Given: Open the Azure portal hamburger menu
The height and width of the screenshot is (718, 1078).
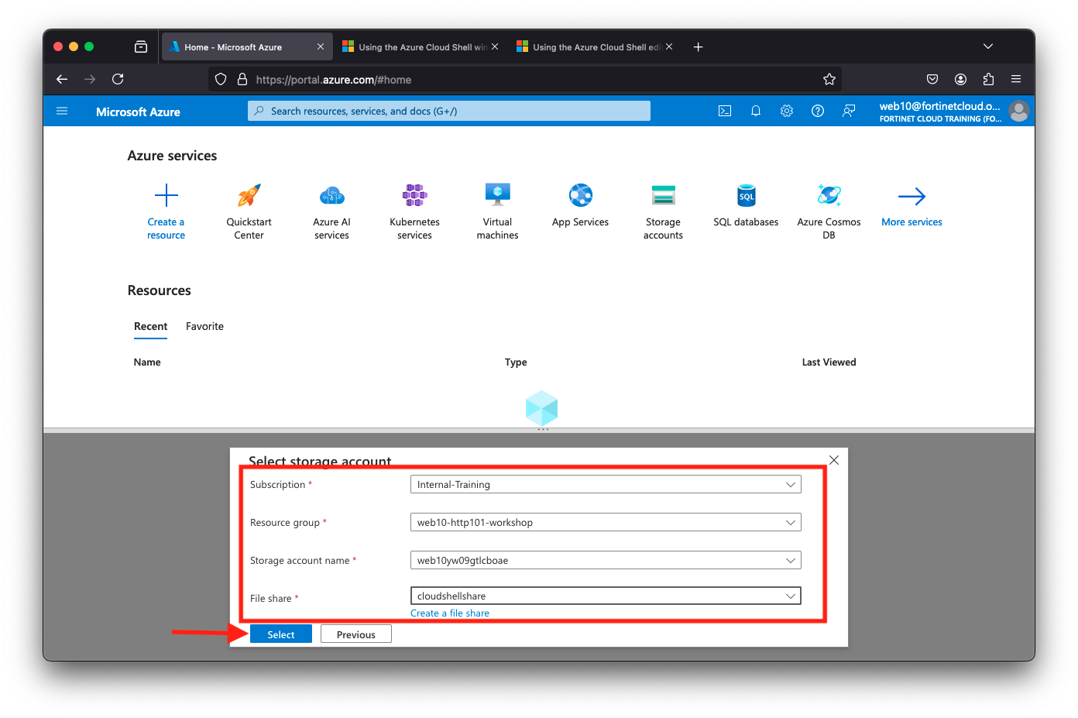Looking at the screenshot, I should click(x=62, y=112).
